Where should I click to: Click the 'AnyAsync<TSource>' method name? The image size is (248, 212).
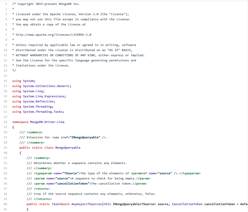[x=87, y=204]
